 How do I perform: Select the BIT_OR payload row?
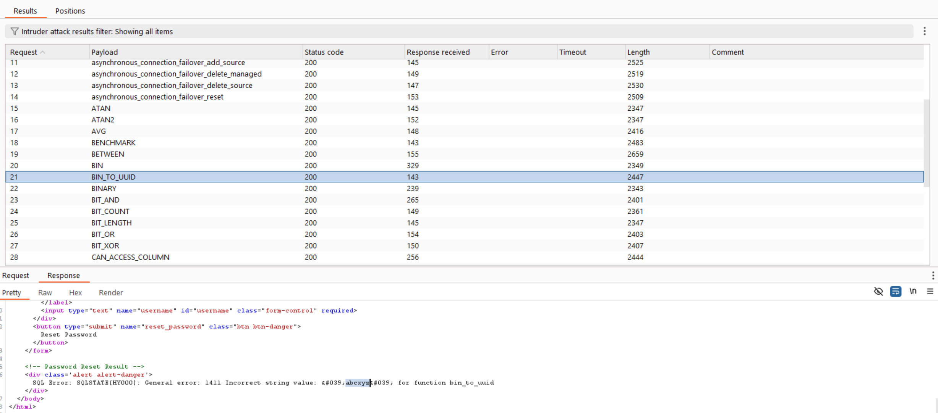point(465,234)
